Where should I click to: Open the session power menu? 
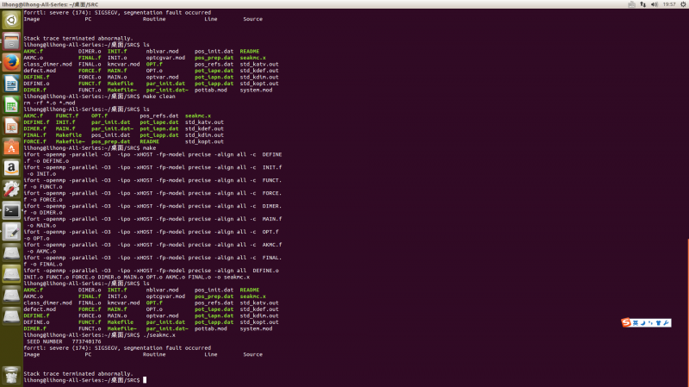point(683,4)
